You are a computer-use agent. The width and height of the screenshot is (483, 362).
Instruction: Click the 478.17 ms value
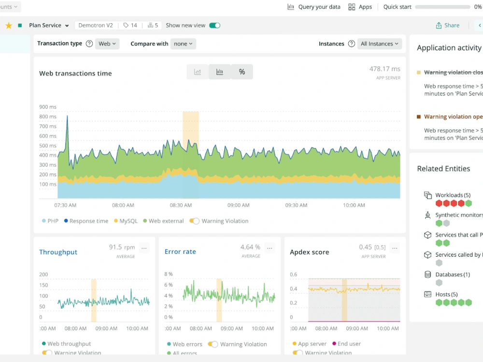click(x=385, y=69)
